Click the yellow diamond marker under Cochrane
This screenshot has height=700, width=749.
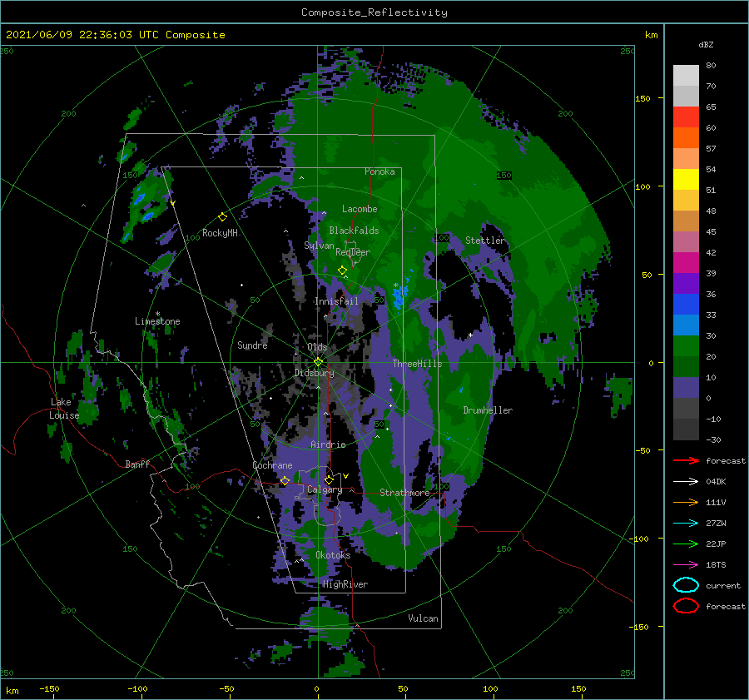coord(285,480)
